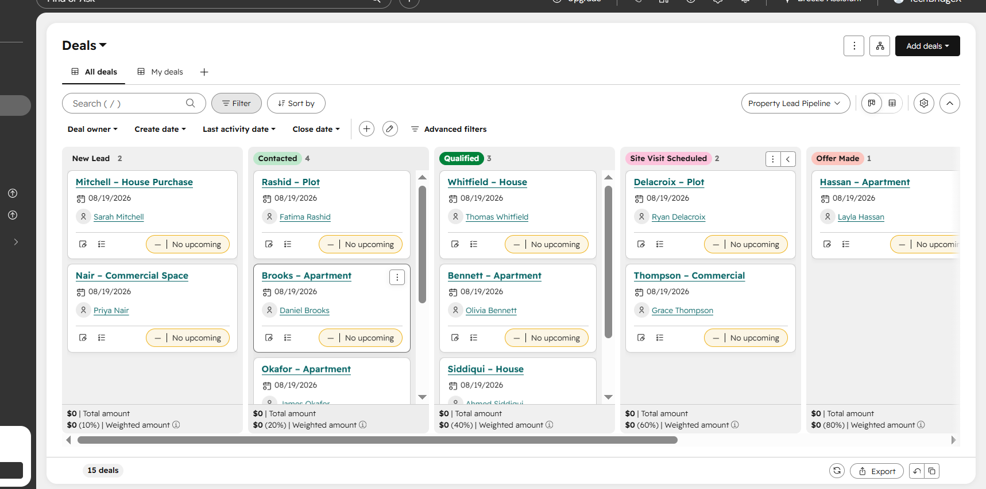Collapse the filter bar with the up chevron

coord(950,103)
